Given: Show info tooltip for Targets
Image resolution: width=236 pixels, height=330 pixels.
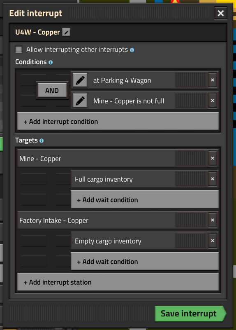Looking at the screenshot, I should [42, 140].
